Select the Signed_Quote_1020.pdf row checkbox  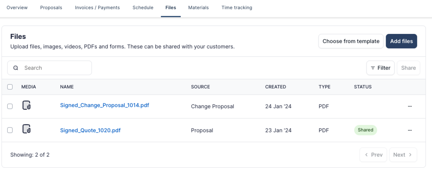tap(10, 130)
